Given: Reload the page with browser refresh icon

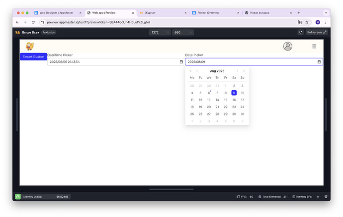Looking at the screenshot, I should 33,22.
